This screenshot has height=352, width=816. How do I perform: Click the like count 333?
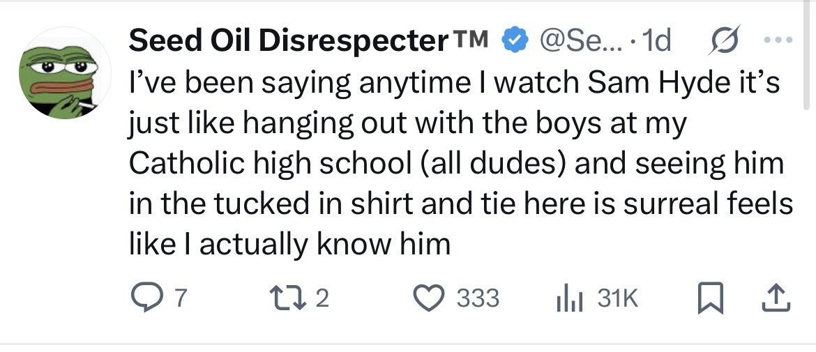click(478, 299)
